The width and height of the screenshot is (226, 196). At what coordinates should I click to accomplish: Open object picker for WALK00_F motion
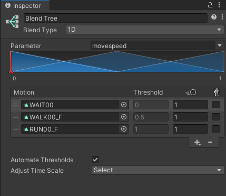[x=124, y=117]
